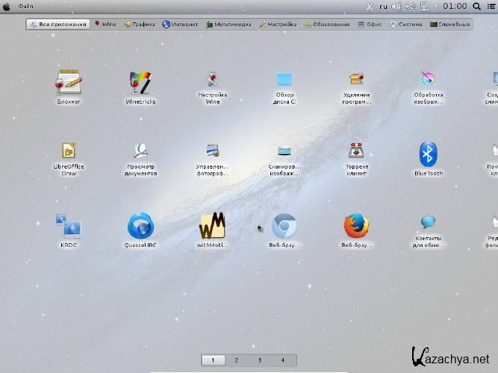
Task: Jump to page 4 of applications
Action: 282,360
